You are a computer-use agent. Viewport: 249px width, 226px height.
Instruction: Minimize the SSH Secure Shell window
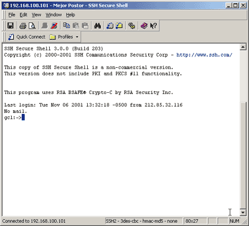(x=228, y=6)
